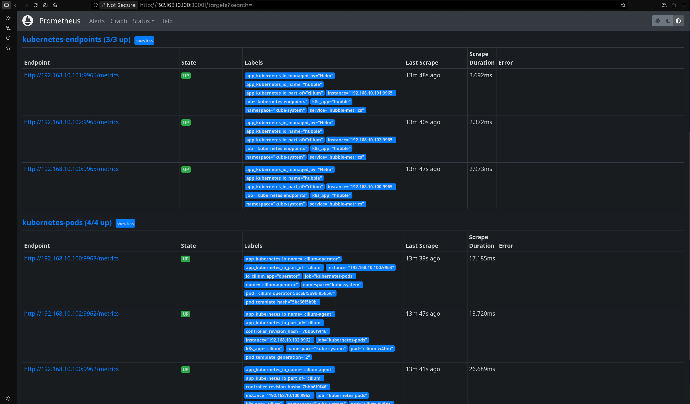This screenshot has width=690, height=404.
Task: Toggle the browser sidebar panel button
Action: point(6,5)
